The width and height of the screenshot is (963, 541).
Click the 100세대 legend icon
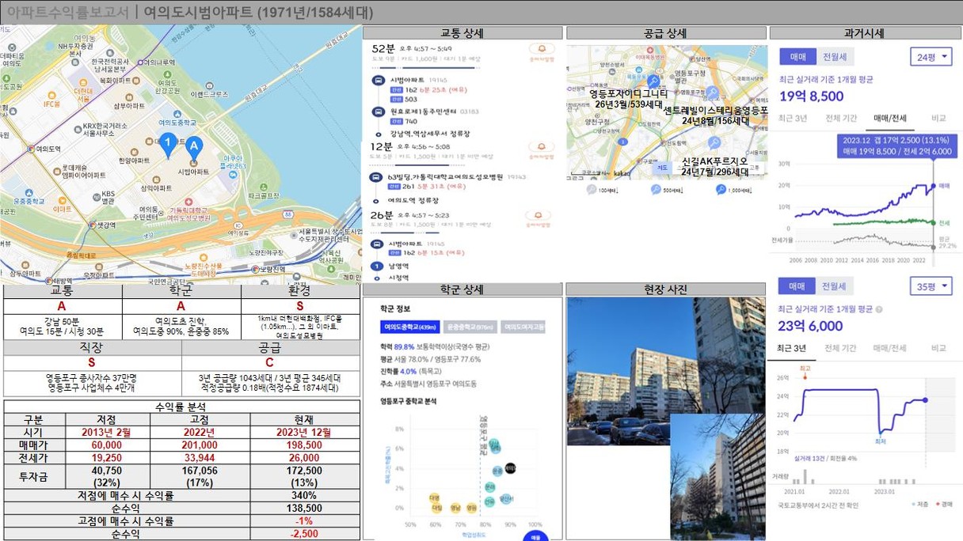coord(592,190)
